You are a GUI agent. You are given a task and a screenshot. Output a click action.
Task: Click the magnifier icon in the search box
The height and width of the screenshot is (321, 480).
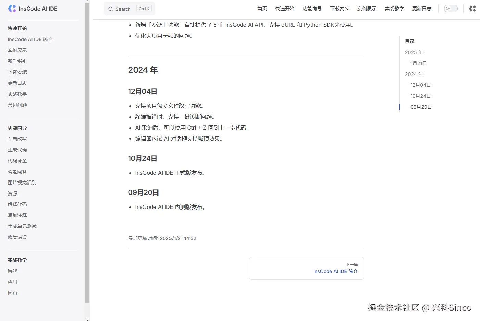tap(110, 9)
